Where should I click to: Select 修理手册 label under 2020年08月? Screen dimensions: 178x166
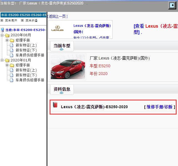[23, 40]
